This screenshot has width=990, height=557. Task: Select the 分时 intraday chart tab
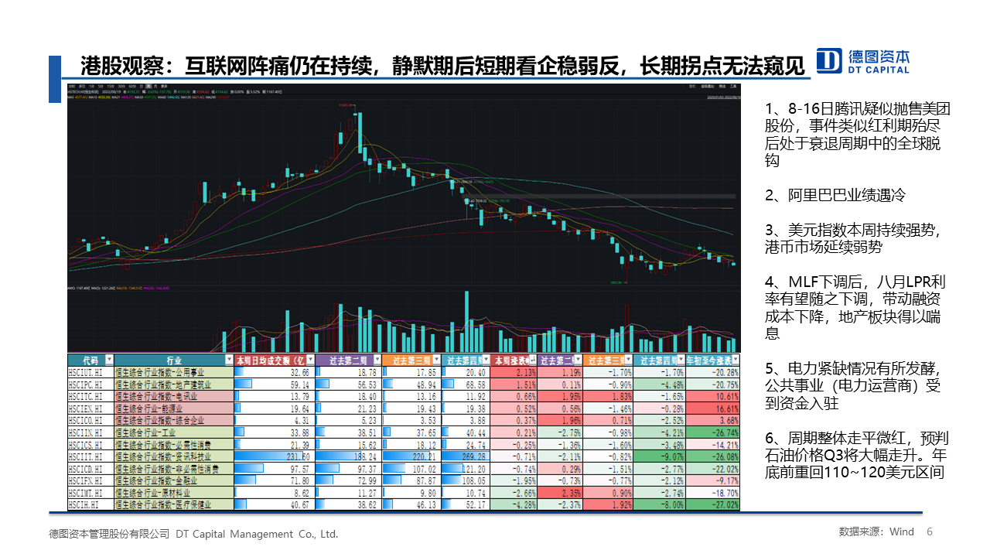tap(72, 87)
